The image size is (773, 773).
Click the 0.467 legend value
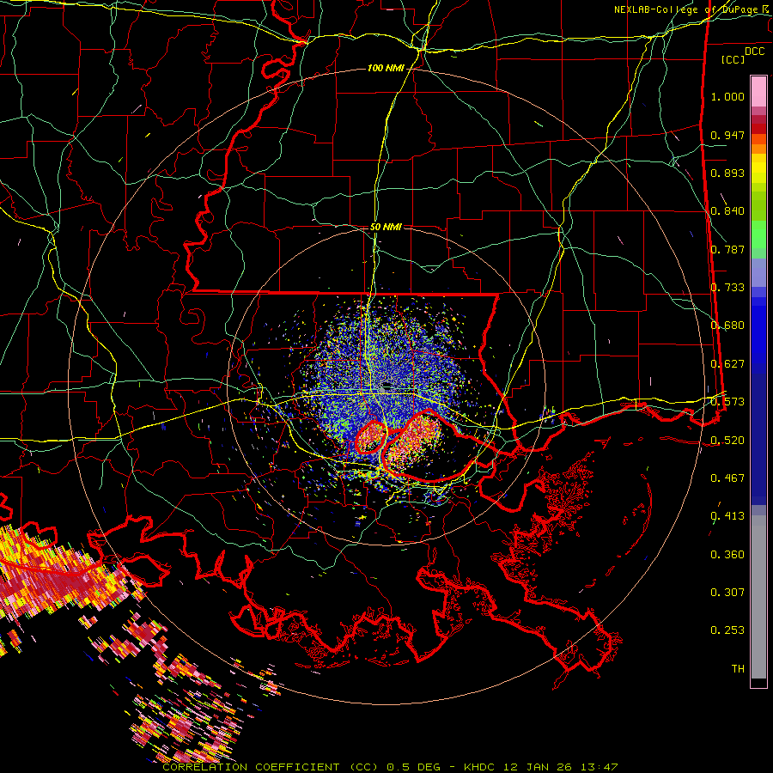727,478
